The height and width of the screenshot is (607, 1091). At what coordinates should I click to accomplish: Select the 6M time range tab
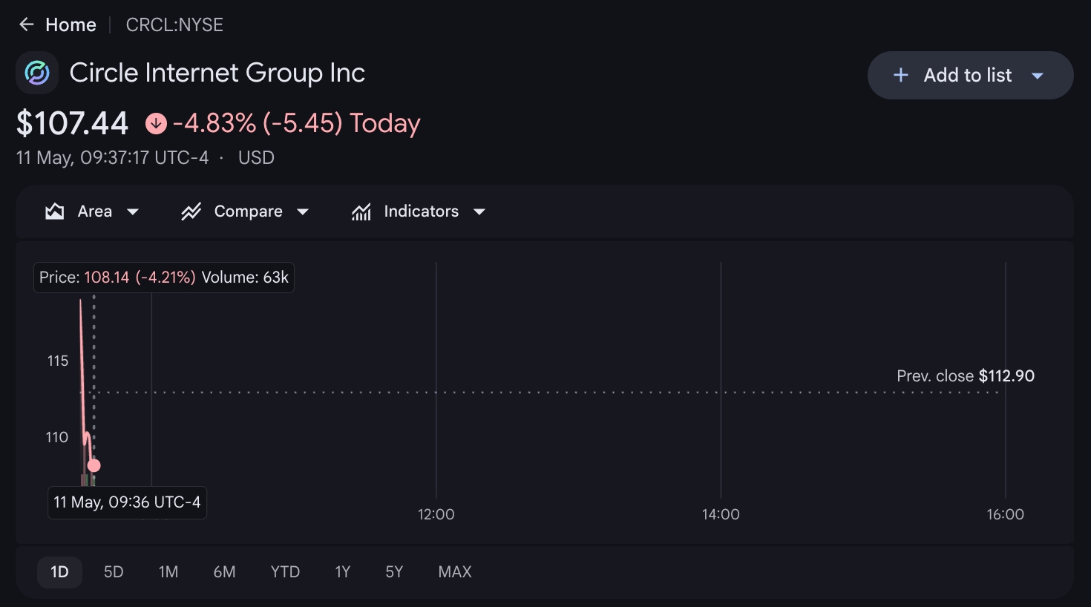(x=224, y=572)
